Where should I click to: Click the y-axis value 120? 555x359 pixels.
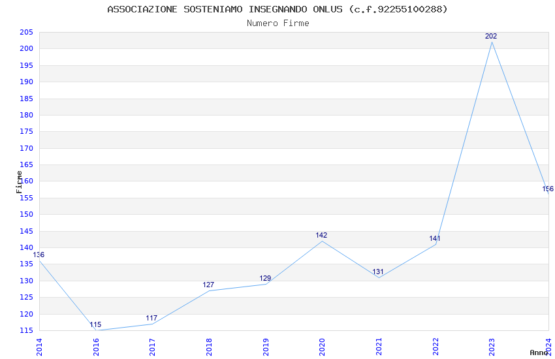tap(26, 314)
